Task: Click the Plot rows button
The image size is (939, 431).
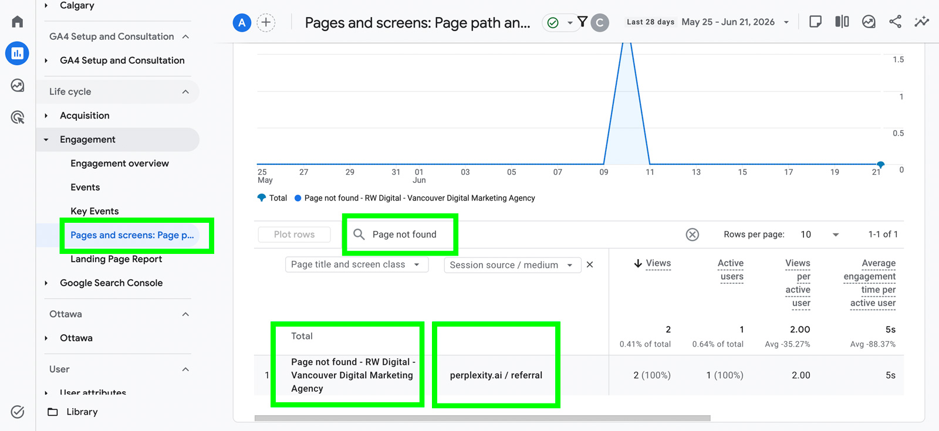Action: point(294,235)
